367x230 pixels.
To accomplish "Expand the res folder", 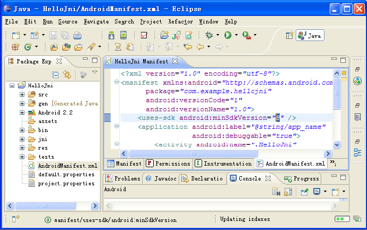I will [22, 148].
